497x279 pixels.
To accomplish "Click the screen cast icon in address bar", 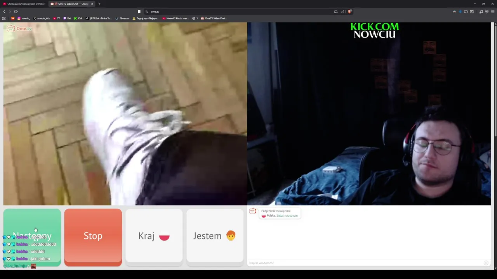I will 336,12.
